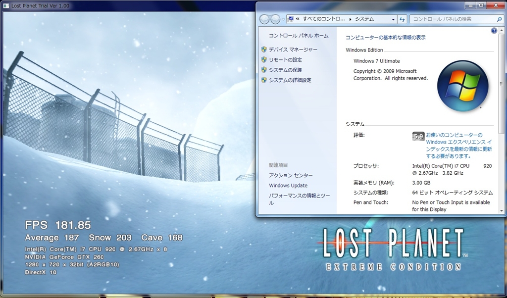Click the コンピューターの基本的な情報の表示 heading

[385, 38]
